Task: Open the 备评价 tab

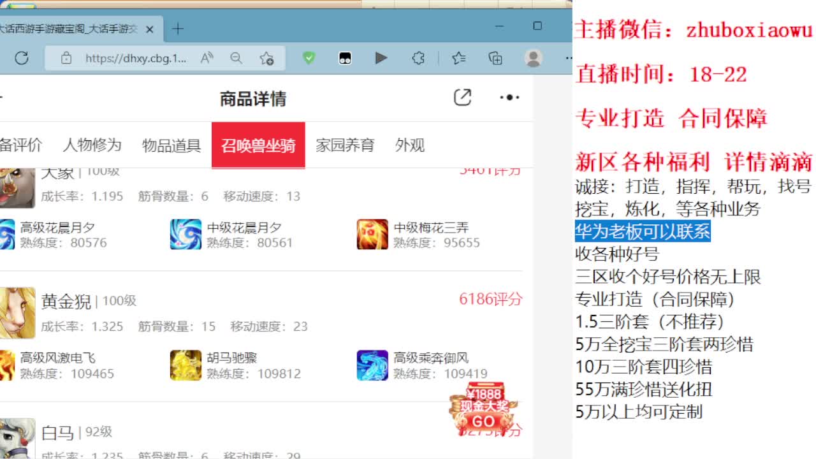Action: tap(20, 145)
